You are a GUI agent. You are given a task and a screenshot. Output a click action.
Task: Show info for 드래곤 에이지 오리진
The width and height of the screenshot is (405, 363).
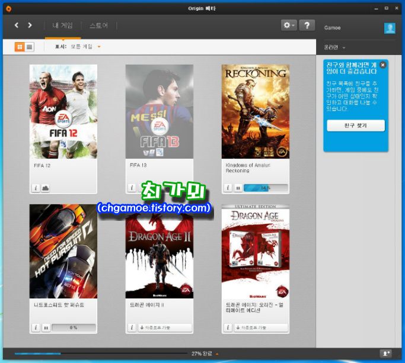(228, 327)
